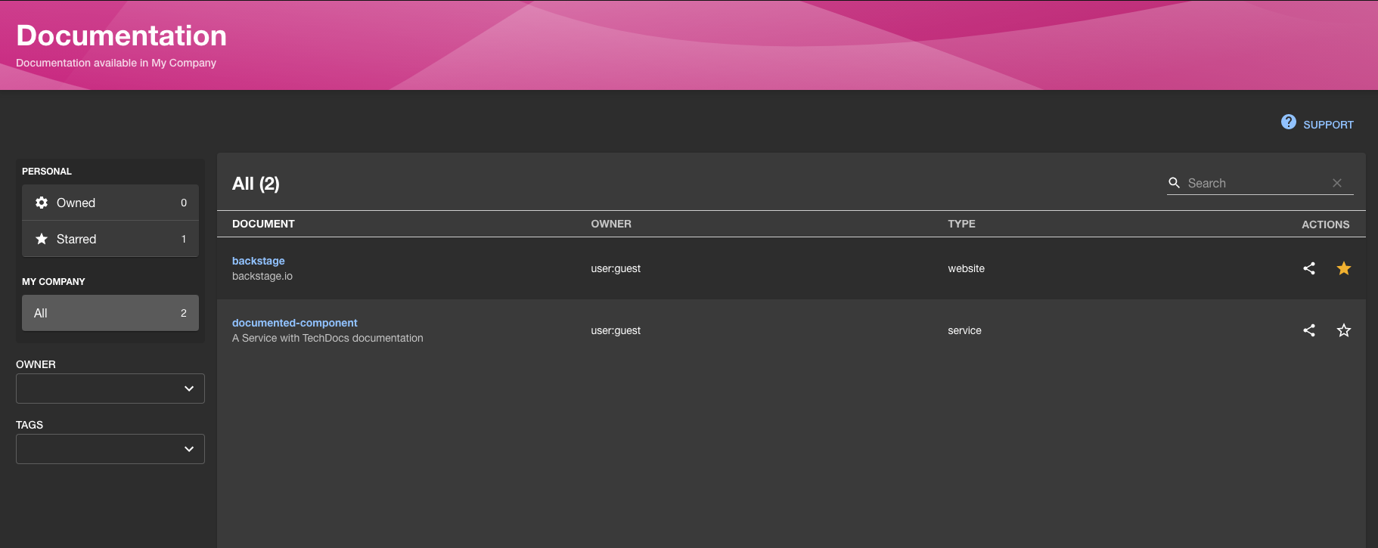
Task: Sort by the Document column header
Action: [x=263, y=224]
